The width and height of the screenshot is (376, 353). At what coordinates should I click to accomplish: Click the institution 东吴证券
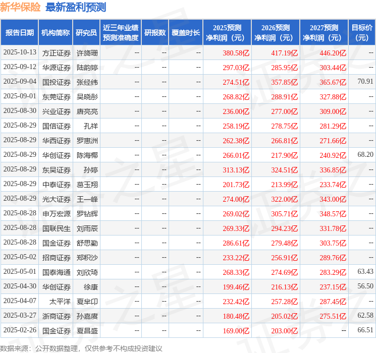tap(57, 170)
